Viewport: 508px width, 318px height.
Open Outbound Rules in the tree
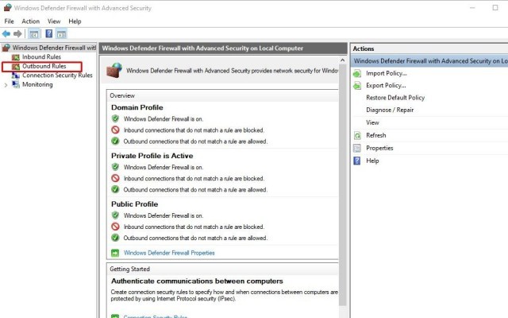click(44, 66)
